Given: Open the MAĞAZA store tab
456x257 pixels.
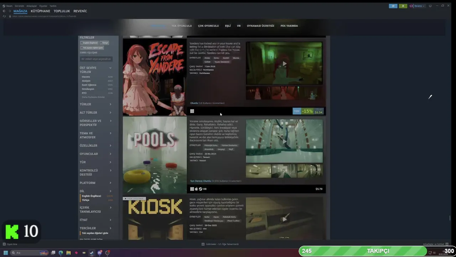Looking at the screenshot, I should click(20, 11).
